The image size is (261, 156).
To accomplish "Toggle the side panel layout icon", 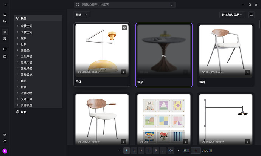I will pos(251,15).
